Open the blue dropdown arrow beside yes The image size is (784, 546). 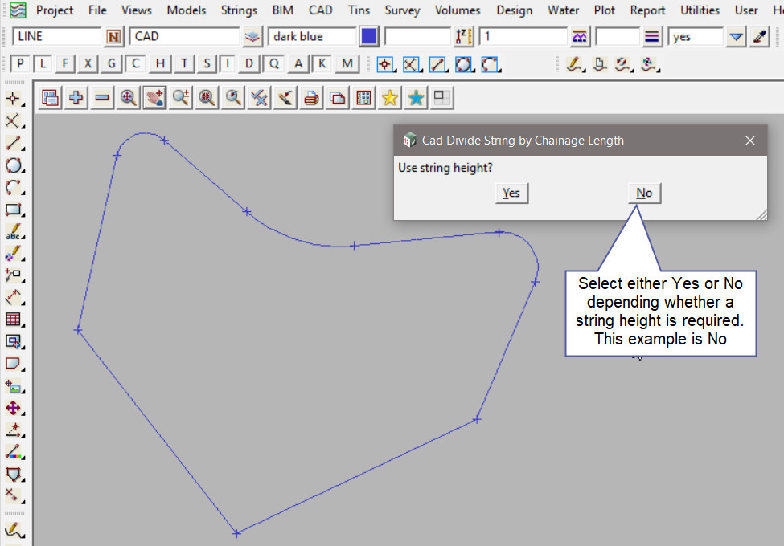(736, 37)
